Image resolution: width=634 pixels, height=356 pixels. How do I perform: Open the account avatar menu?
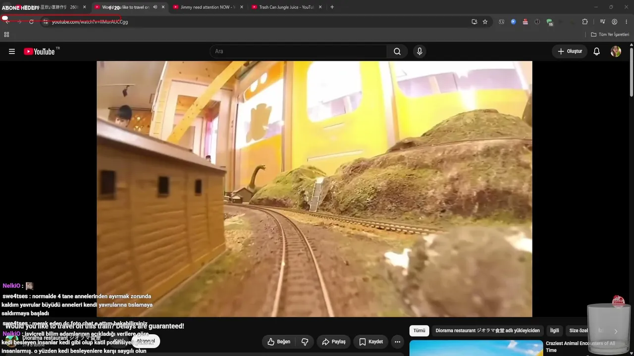616,51
